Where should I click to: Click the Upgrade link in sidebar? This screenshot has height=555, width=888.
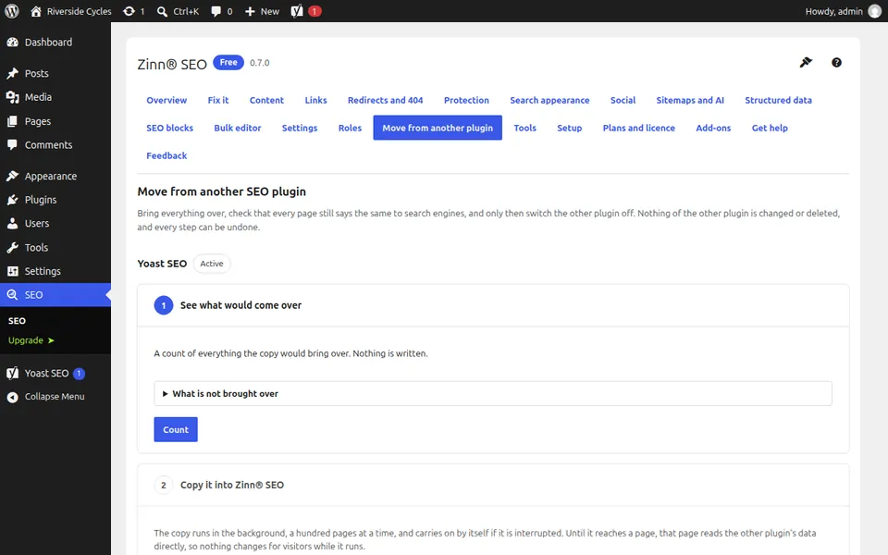31,340
